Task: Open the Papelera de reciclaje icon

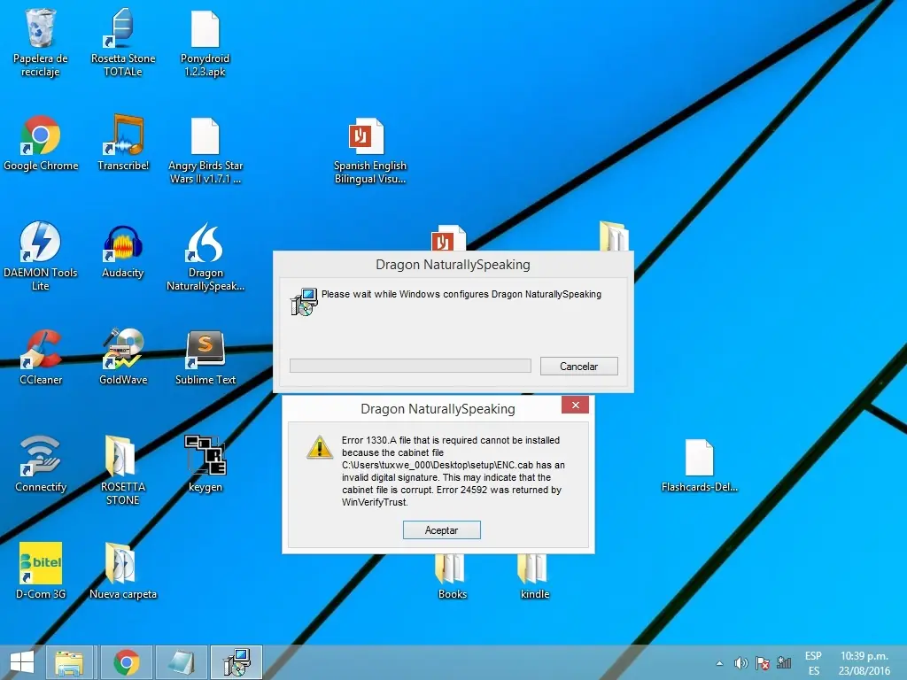Action: click(40, 42)
